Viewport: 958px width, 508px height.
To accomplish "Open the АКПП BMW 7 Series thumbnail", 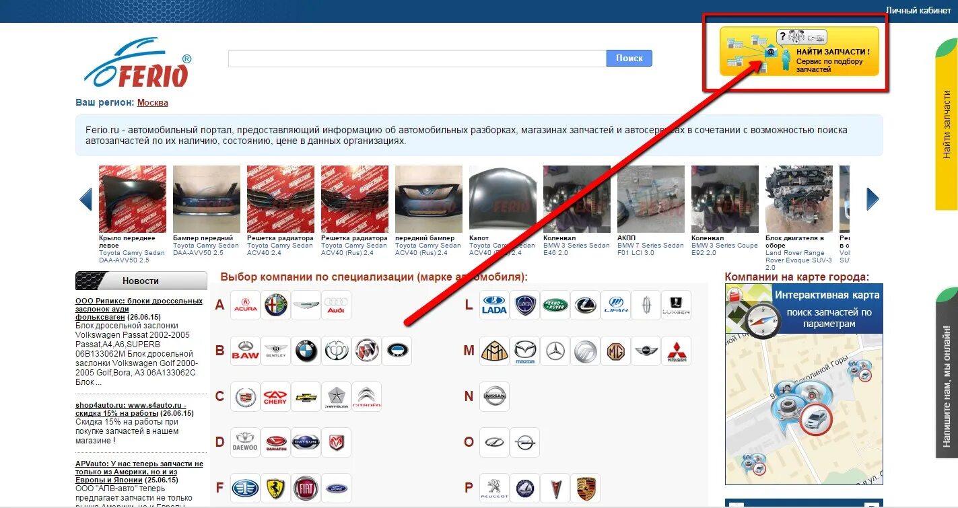I will (651, 199).
